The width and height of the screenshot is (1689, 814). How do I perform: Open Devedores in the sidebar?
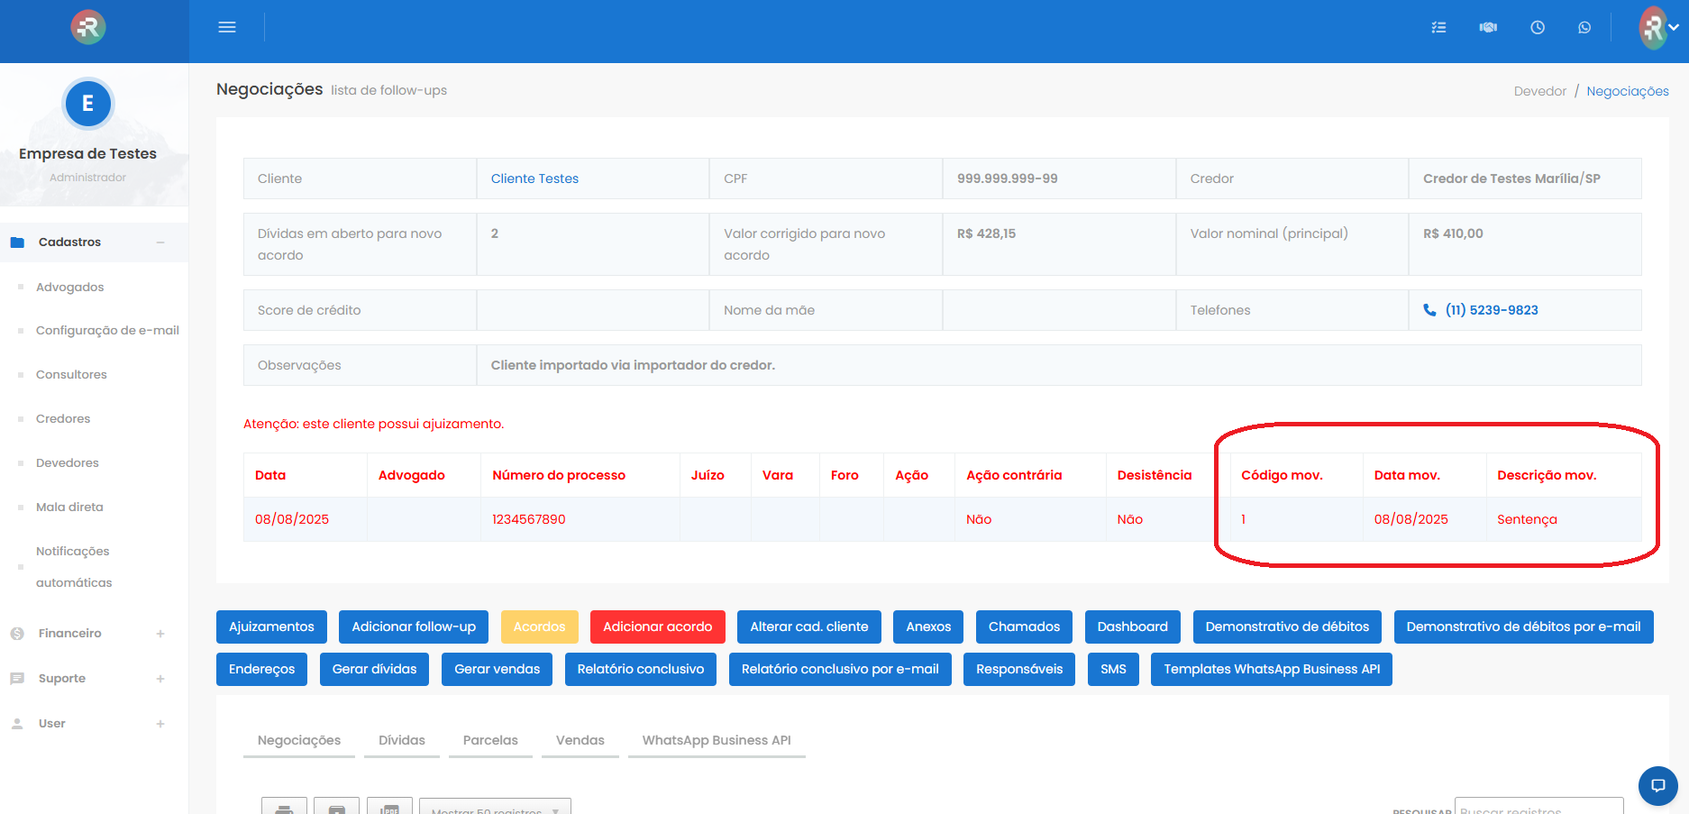point(68,463)
